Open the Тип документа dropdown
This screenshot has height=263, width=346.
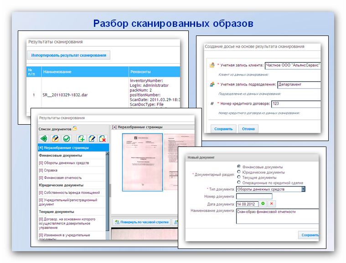pyautogui.click(x=303, y=189)
